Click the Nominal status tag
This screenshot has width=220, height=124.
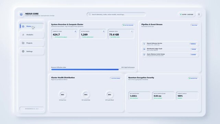click(x=193, y=44)
